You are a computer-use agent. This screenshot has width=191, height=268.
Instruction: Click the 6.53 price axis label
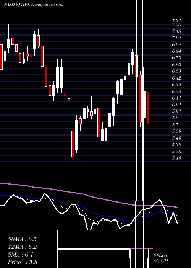coord(176,71)
